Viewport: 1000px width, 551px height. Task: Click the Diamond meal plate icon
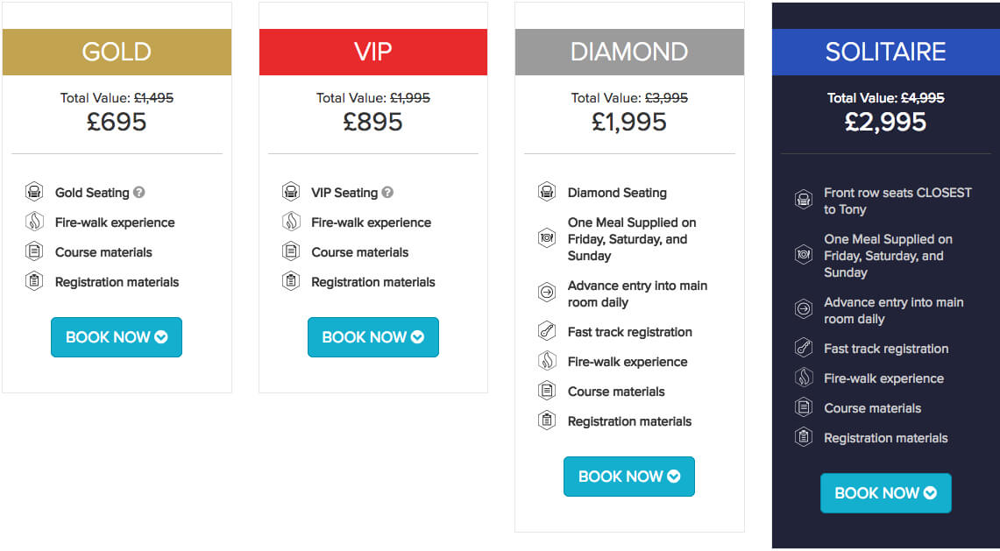point(547,238)
